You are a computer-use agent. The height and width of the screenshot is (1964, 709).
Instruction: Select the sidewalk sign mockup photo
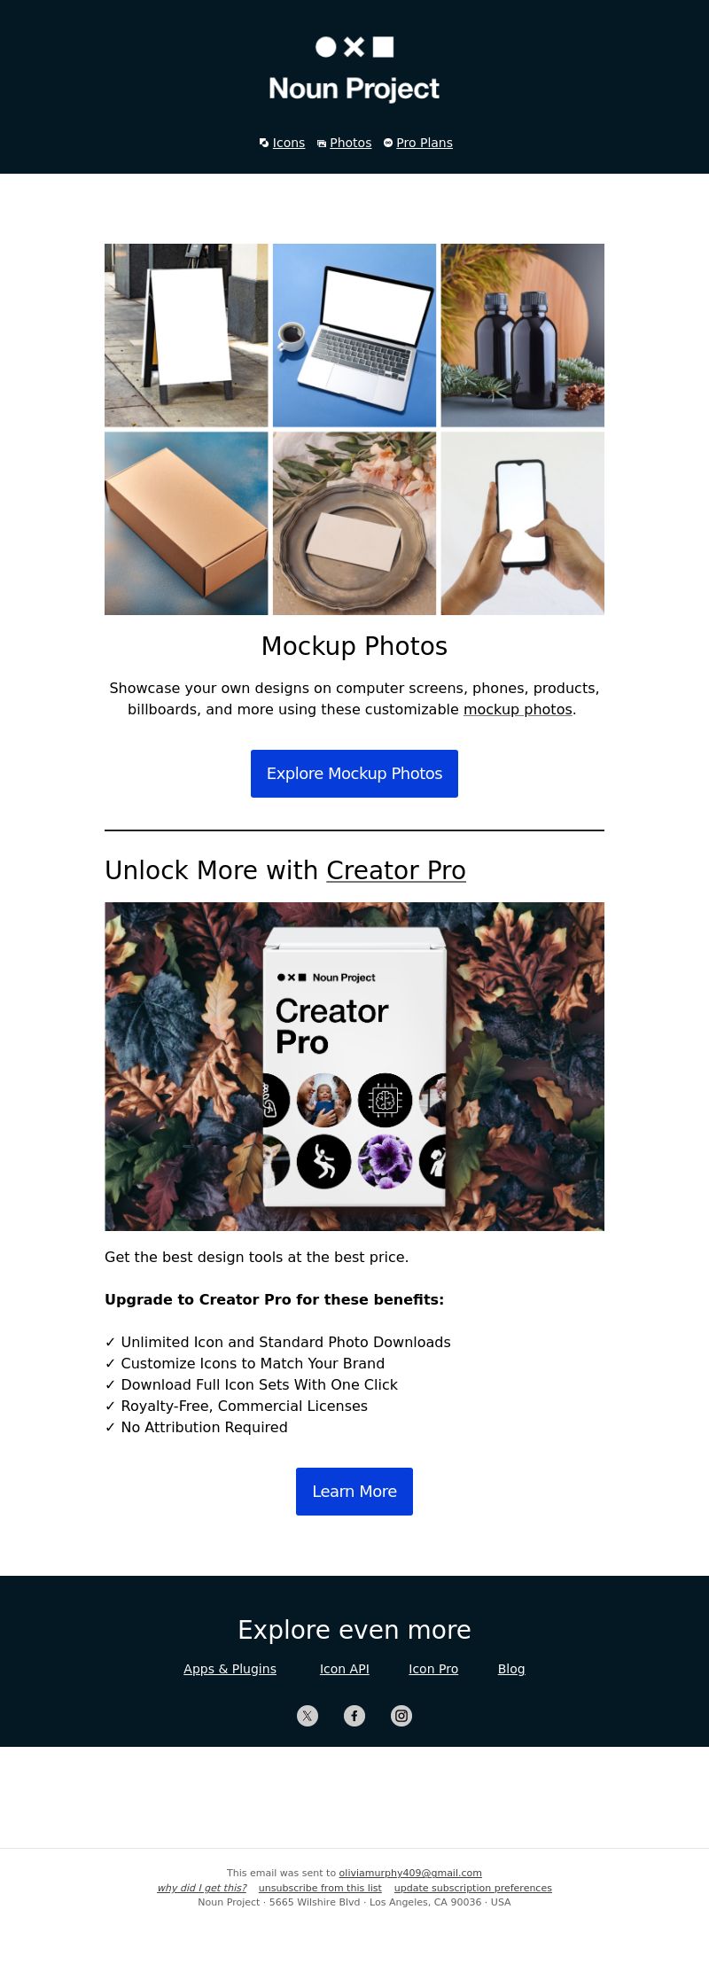coord(186,335)
